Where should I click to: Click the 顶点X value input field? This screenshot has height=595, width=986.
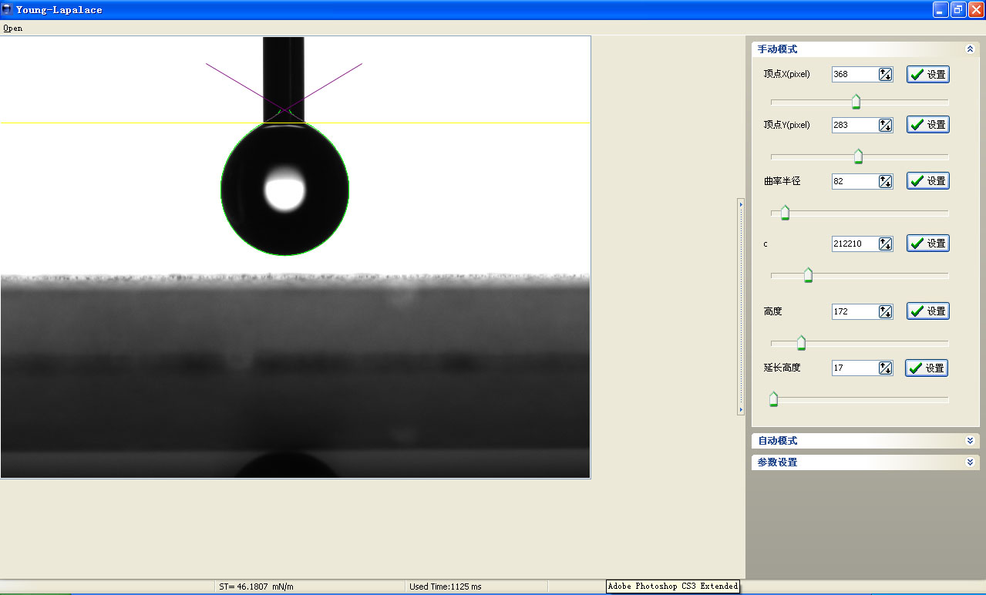854,75
